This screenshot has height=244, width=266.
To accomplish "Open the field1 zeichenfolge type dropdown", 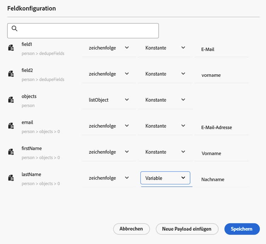I will pyautogui.click(x=109, y=48).
